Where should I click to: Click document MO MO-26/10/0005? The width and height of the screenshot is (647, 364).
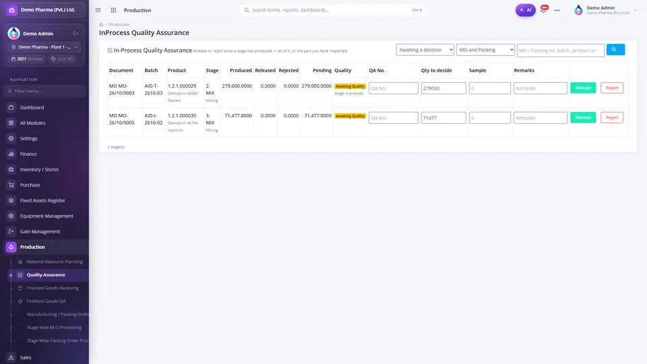(x=122, y=119)
